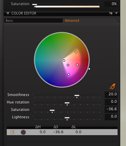Image resolution: width=126 pixels, height=146 pixels.
Task: Click the Color Editor Saturation slider handle
Action: 52,110
